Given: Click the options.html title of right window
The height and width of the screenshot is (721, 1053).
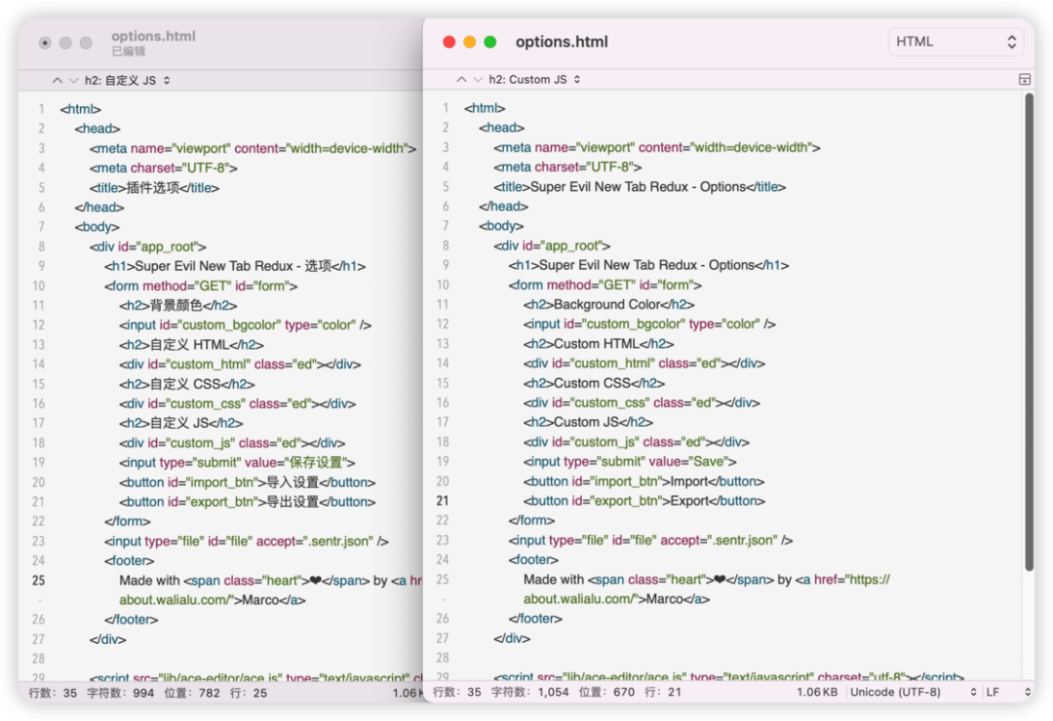Looking at the screenshot, I should pyautogui.click(x=562, y=42).
